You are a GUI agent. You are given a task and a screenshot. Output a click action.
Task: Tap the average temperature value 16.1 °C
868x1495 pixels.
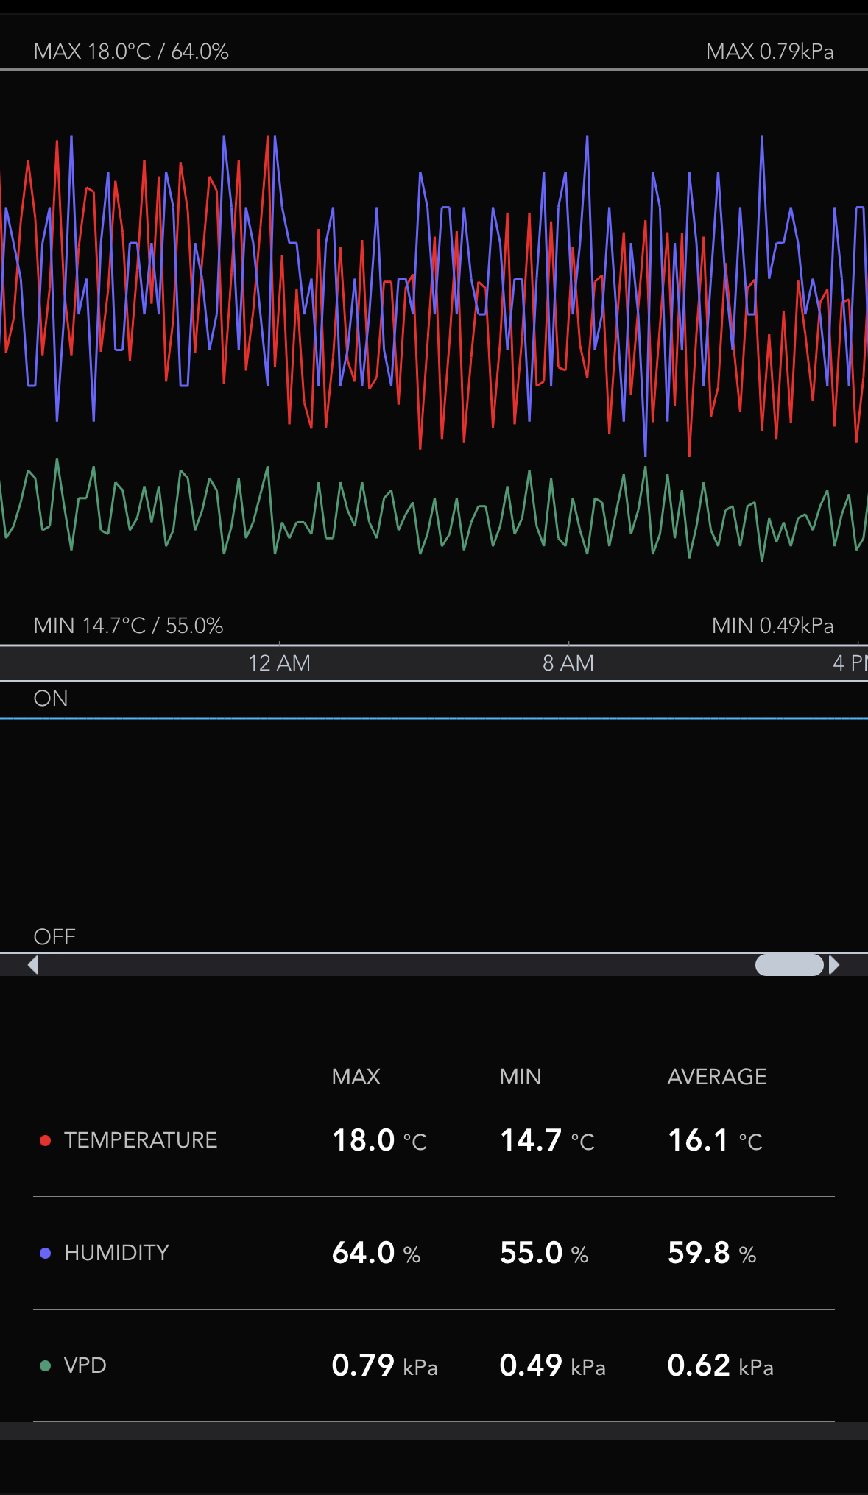[x=714, y=1140]
